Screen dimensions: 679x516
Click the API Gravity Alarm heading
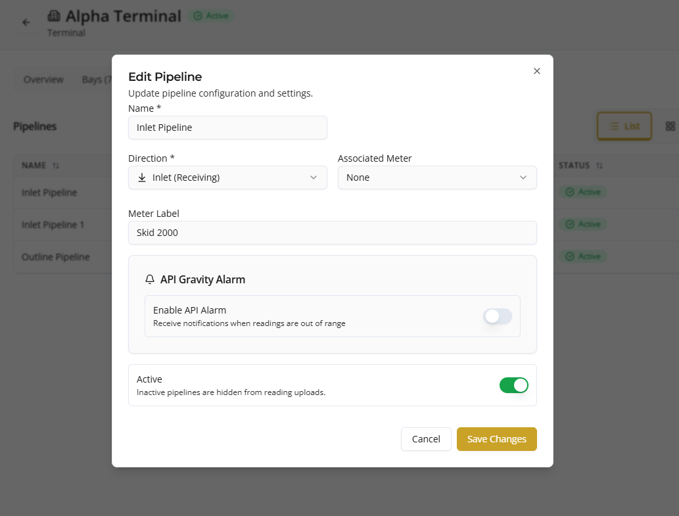(202, 279)
